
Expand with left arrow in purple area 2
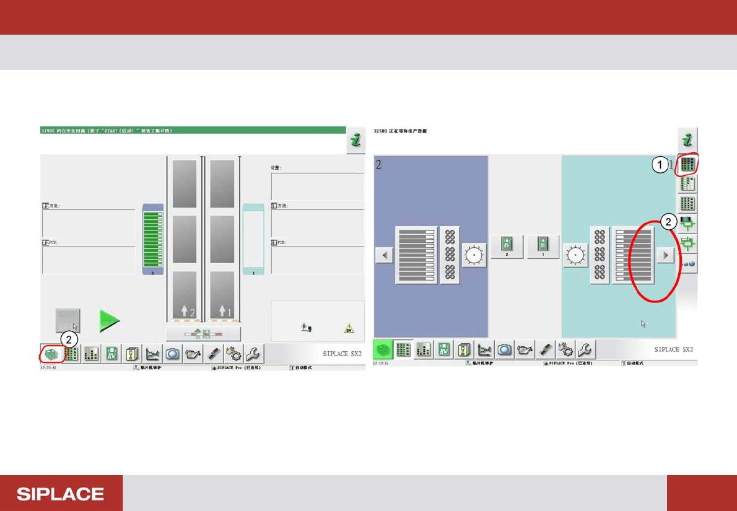[x=384, y=255]
